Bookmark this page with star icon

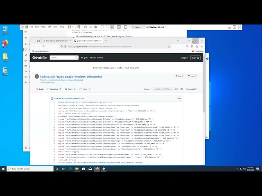tap(169, 46)
